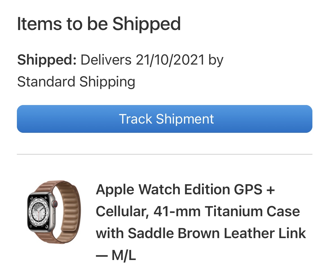The height and width of the screenshot is (269, 329).
Task: Click the word "by" after delivery date
Action: (x=216, y=60)
